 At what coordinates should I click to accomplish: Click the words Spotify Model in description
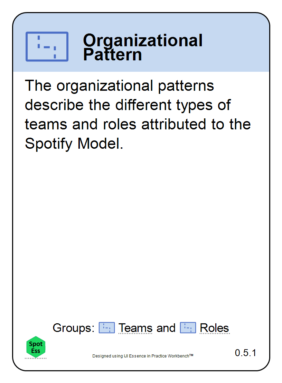[74, 144]
